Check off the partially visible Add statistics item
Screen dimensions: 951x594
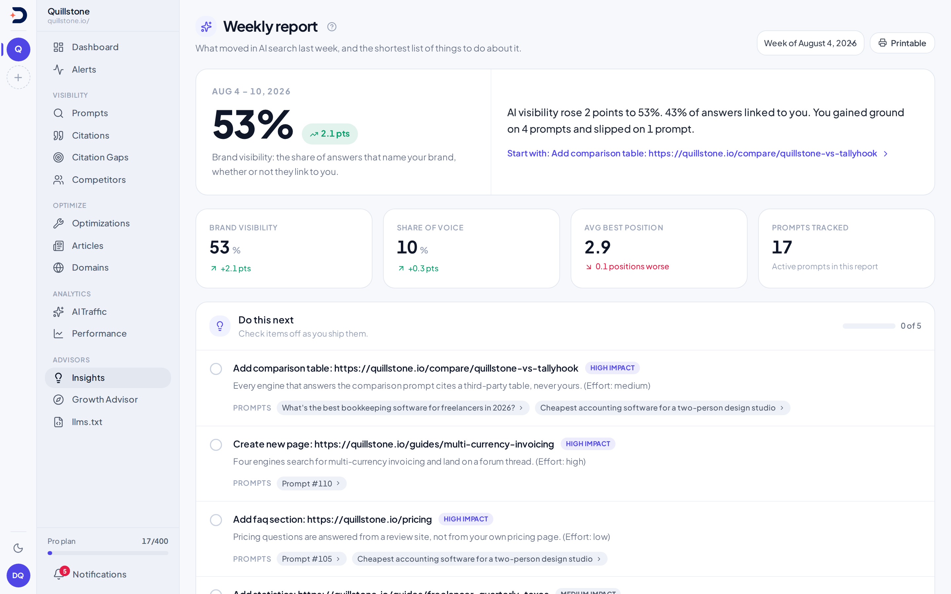click(x=216, y=592)
